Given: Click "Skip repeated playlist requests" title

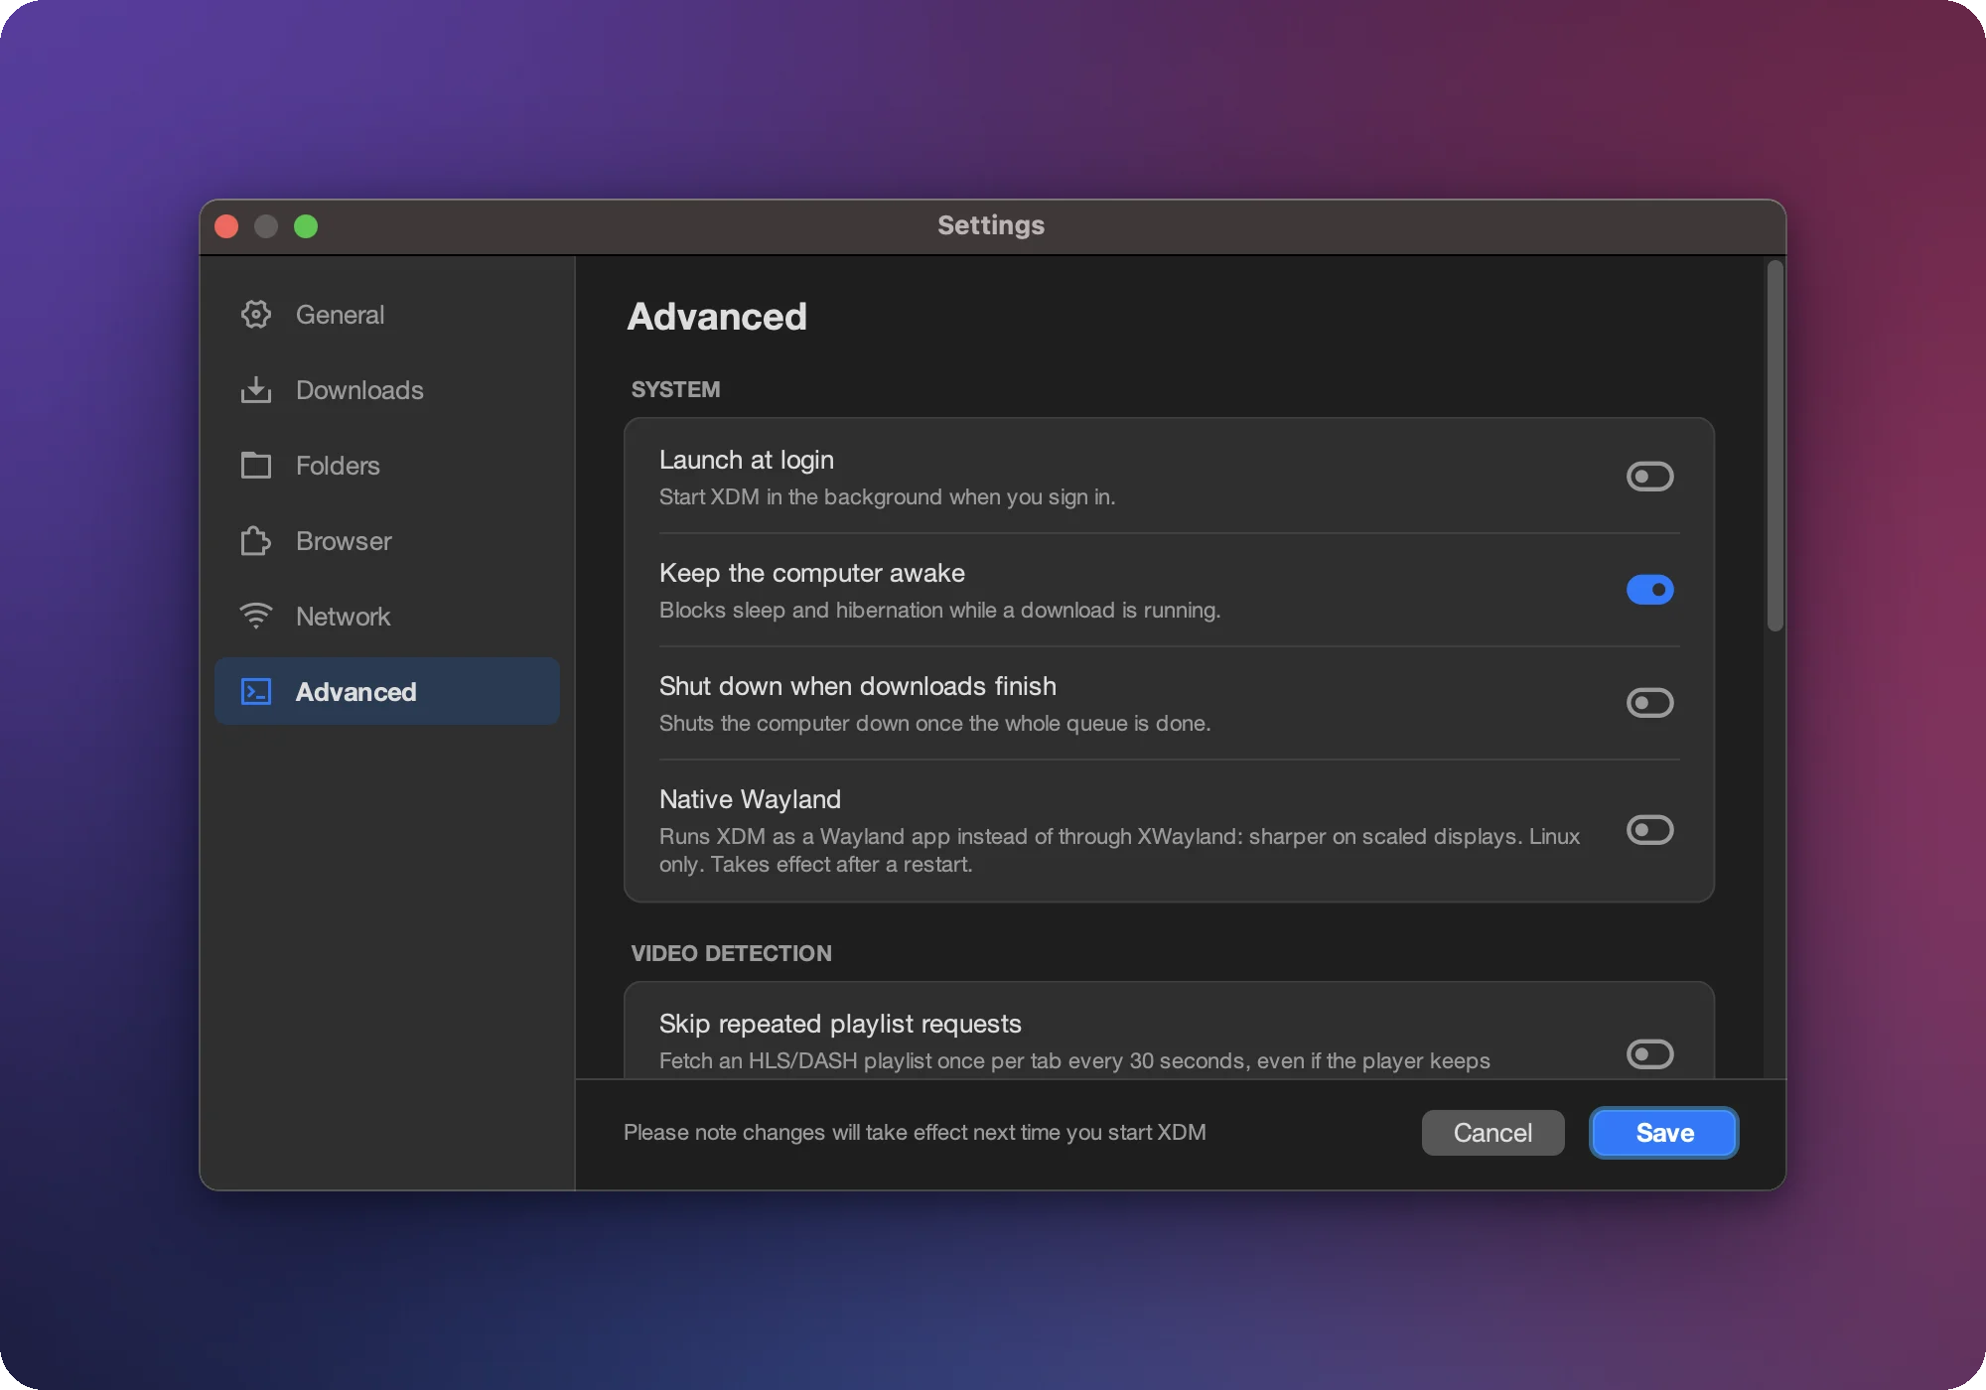Looking at the screenshot, I should coord(840,1024).
